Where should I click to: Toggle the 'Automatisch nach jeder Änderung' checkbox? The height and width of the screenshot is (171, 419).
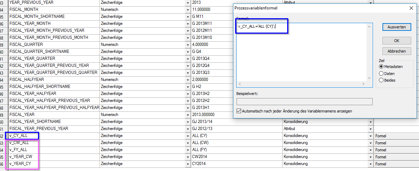(239, 111)
